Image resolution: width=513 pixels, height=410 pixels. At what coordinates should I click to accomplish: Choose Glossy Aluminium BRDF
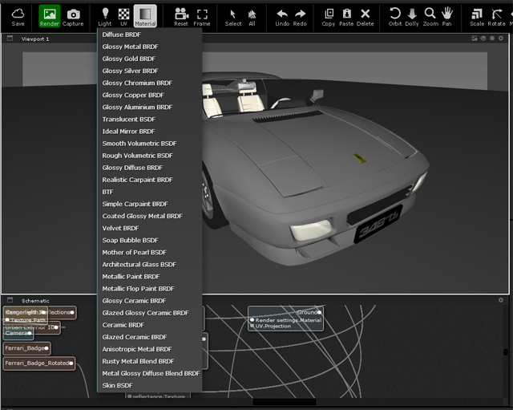coord(150,107)
